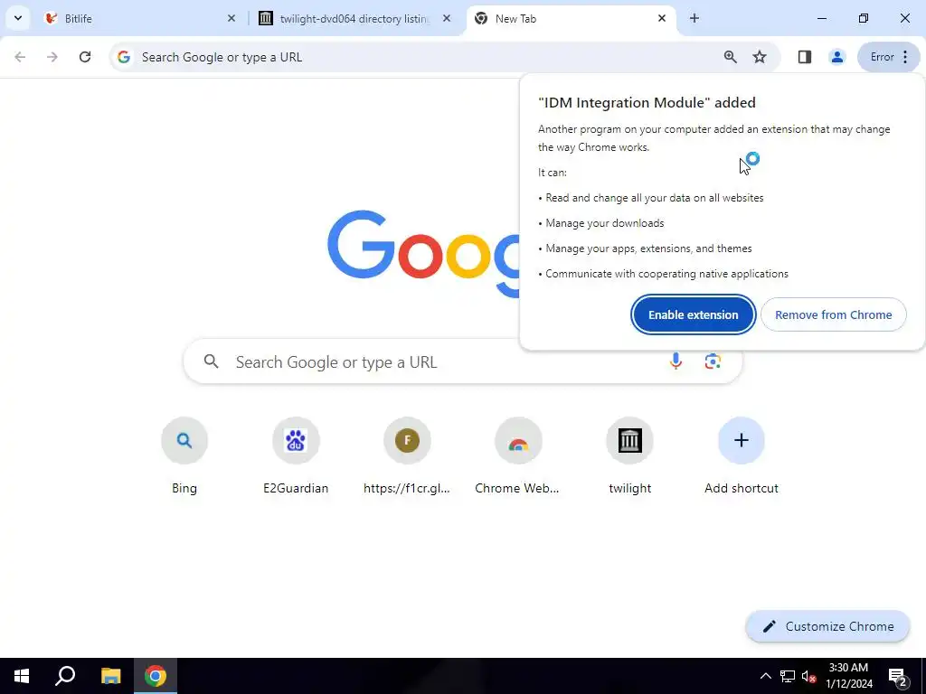Open muted volume tray icon

pyautogui.click(x=808, y=676)
